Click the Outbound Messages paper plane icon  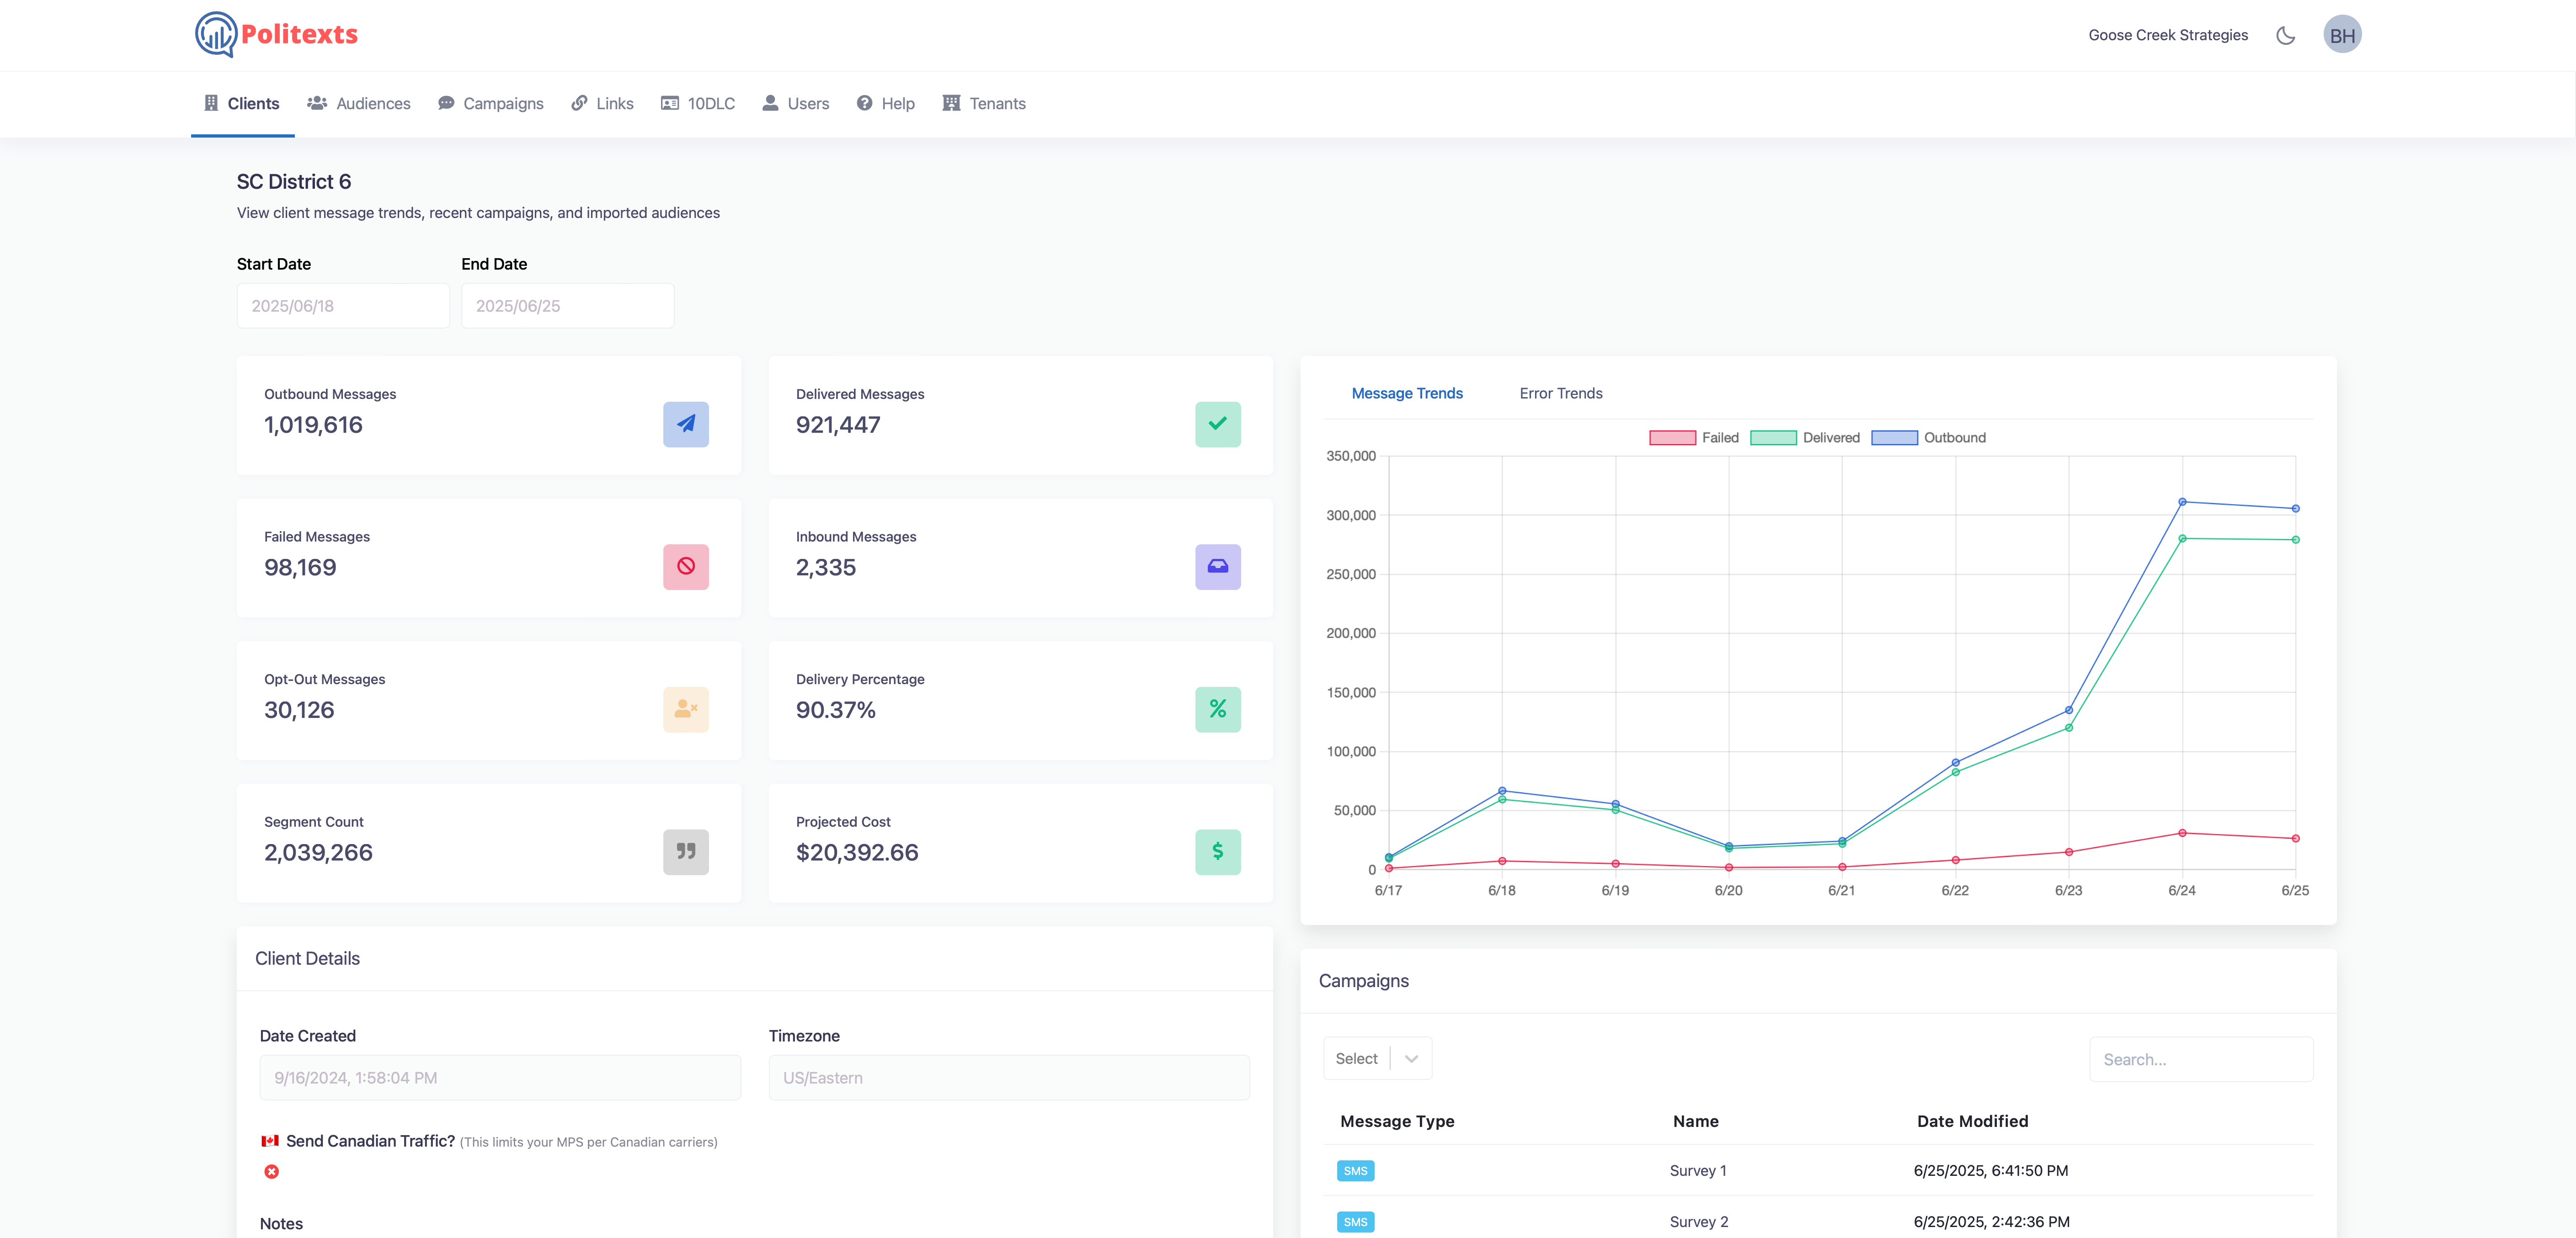coord(686,424)
